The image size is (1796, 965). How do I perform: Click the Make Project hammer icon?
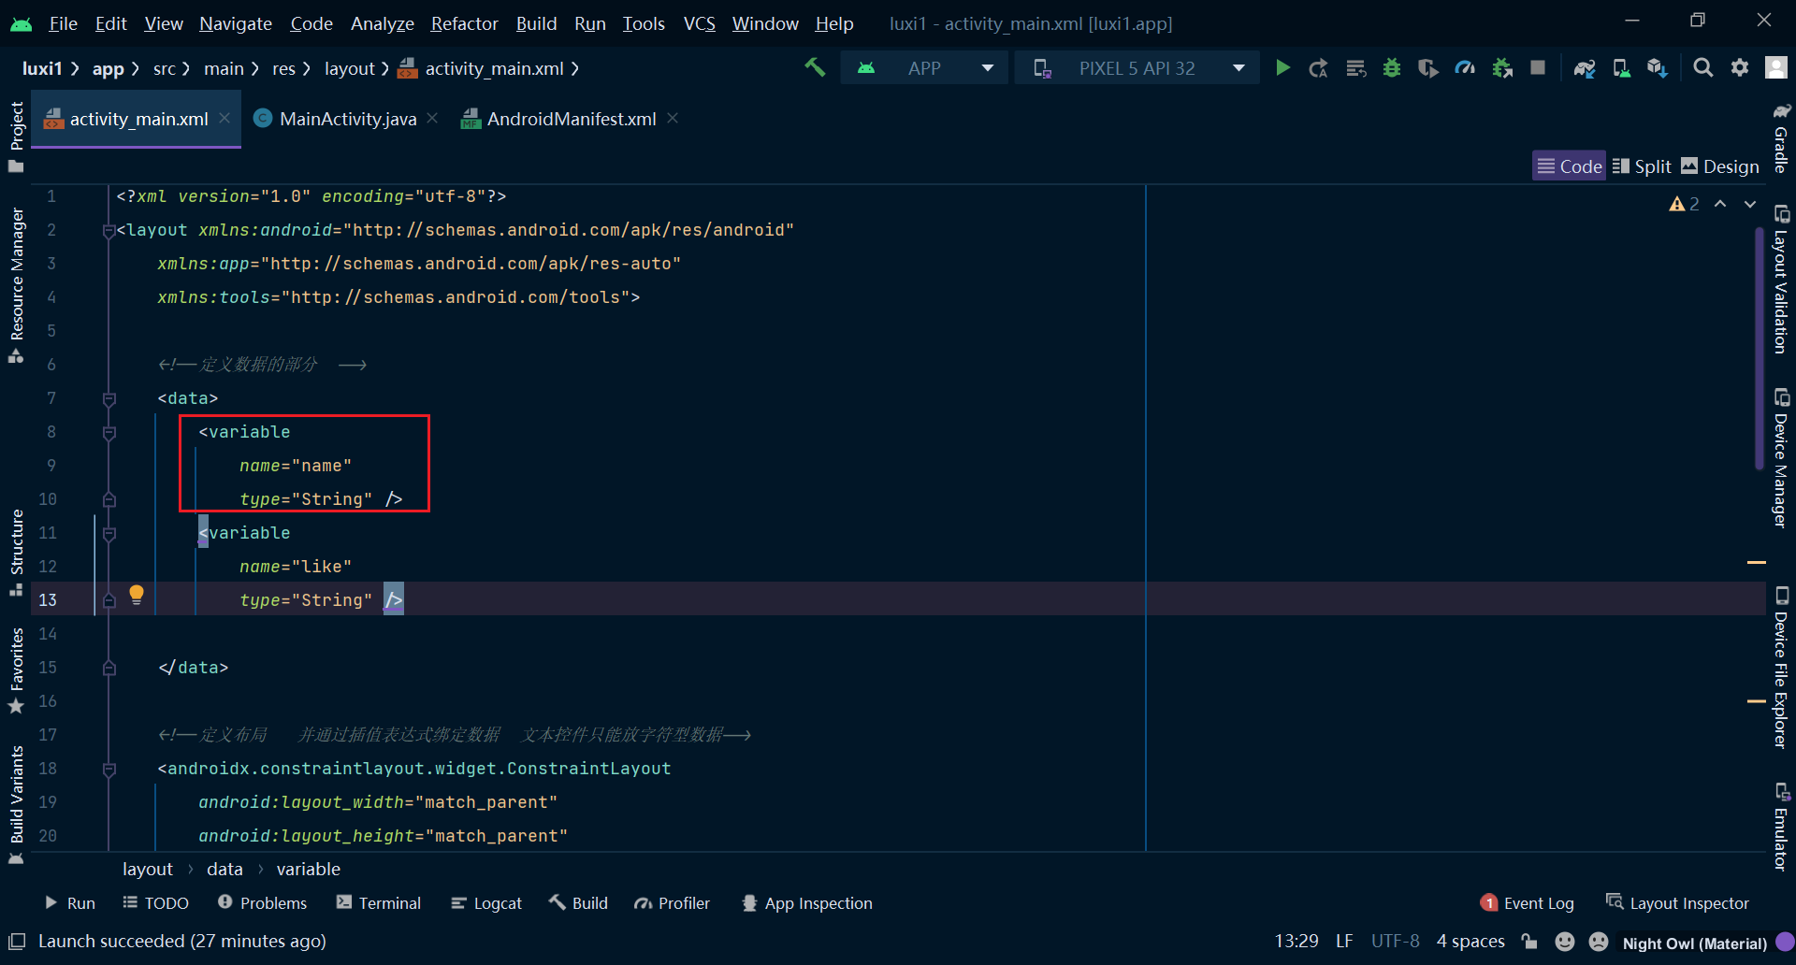(815, 67)
